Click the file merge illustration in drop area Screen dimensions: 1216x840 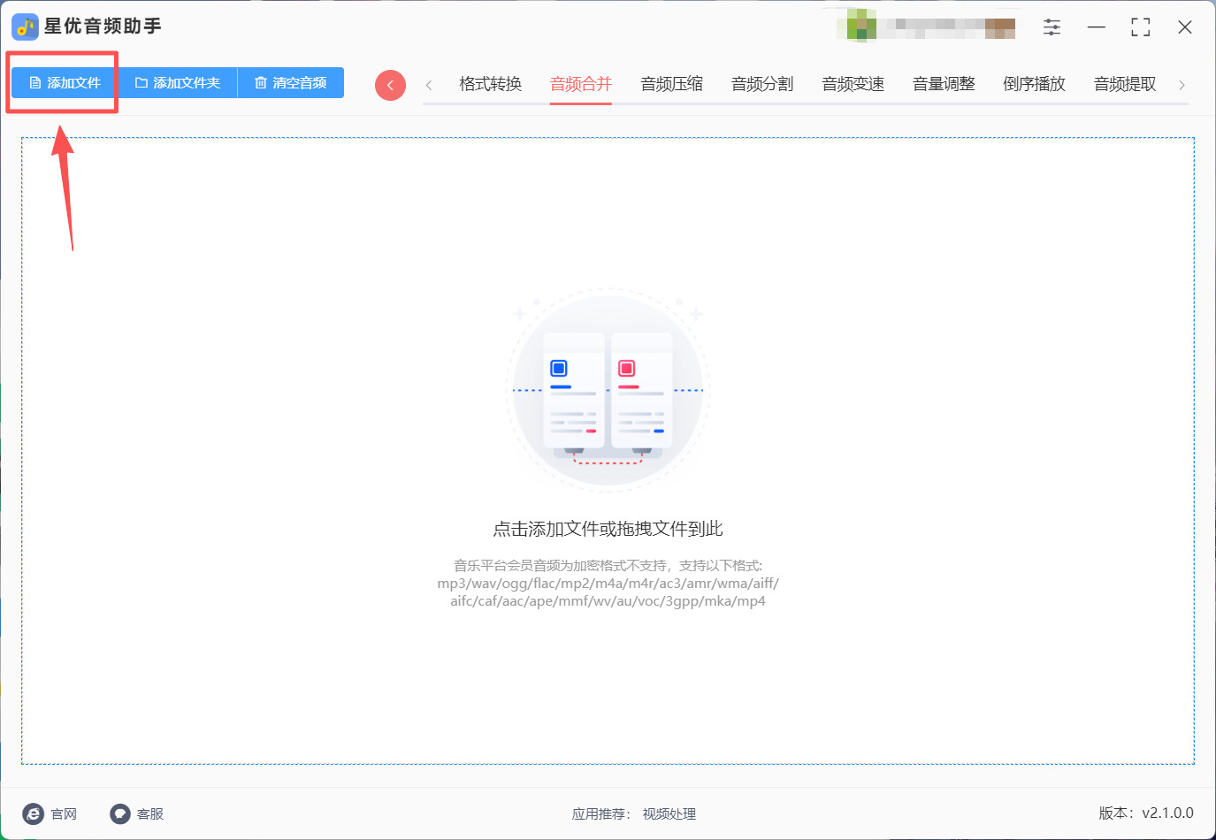[608, 390]
